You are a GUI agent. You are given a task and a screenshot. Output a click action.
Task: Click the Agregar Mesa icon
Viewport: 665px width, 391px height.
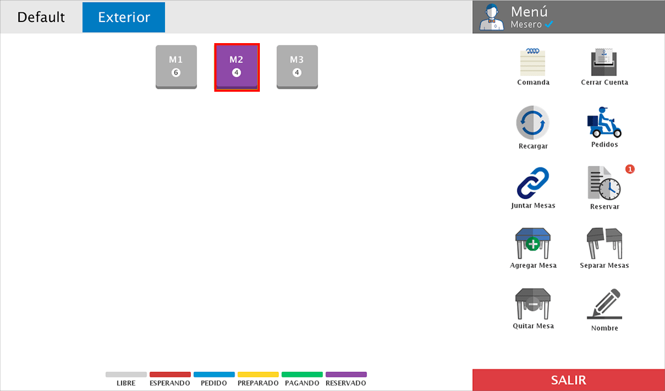pos(533,244)
